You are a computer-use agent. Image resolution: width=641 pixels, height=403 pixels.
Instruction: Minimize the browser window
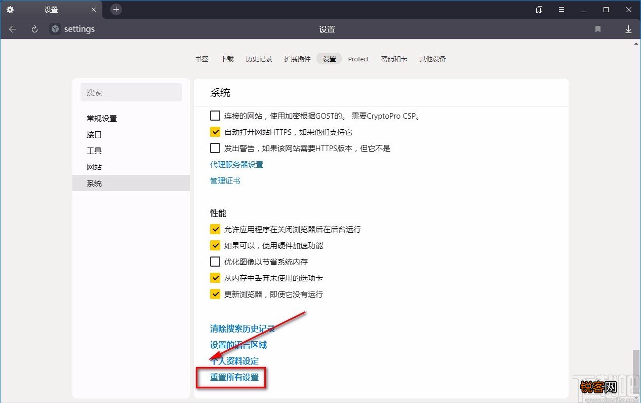click(x=584, y=10)
